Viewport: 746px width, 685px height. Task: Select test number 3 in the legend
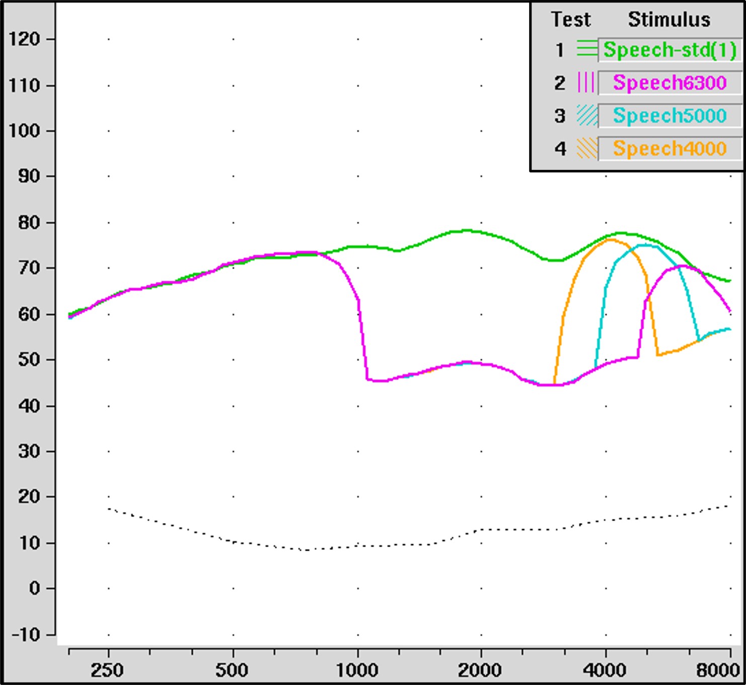[560, 116]
